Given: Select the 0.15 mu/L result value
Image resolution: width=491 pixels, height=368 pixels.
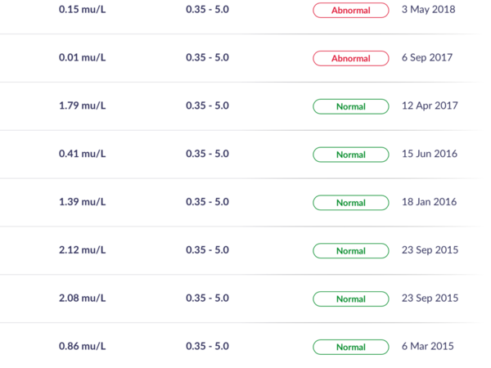Looking at the screenshot, I should click(x=83, y=9).
